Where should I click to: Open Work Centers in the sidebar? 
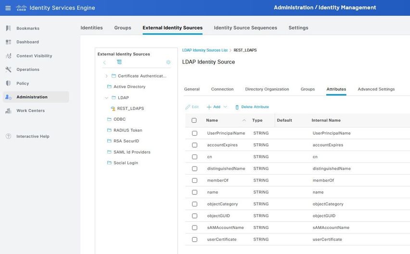[x=31, y=111]
